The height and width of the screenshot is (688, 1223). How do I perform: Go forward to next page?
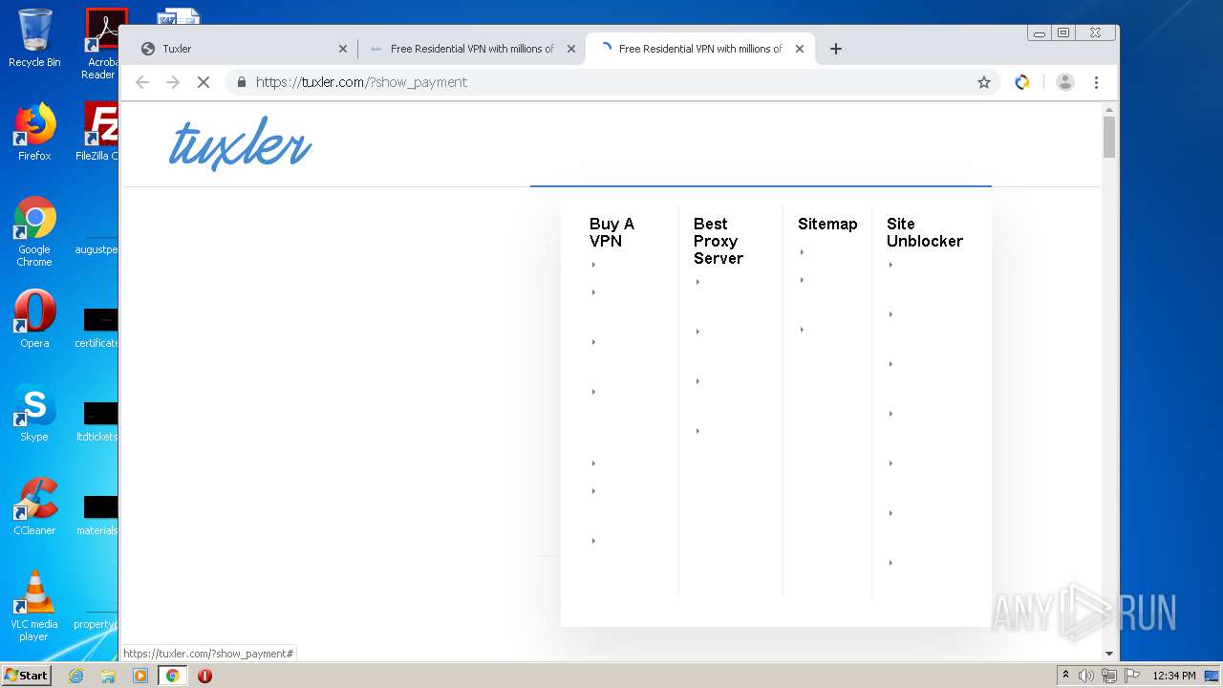click(x=173, y=82)
